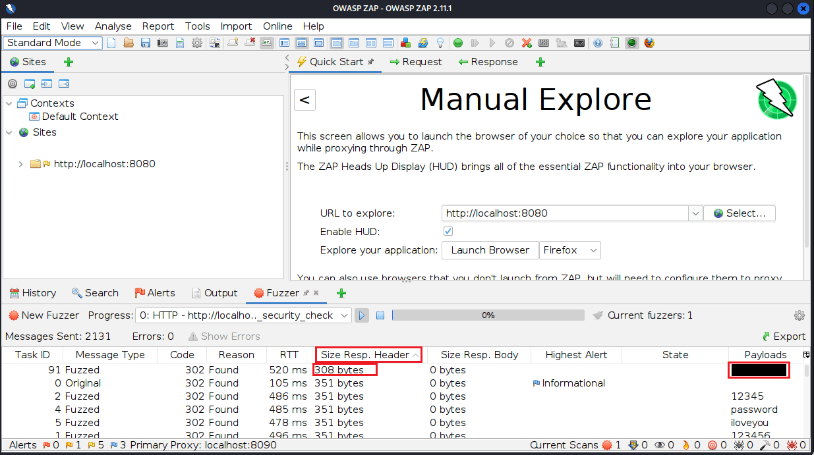Click the single-window layout icon
The width and height of the screenshot is (814, 455).
point(318,43)
